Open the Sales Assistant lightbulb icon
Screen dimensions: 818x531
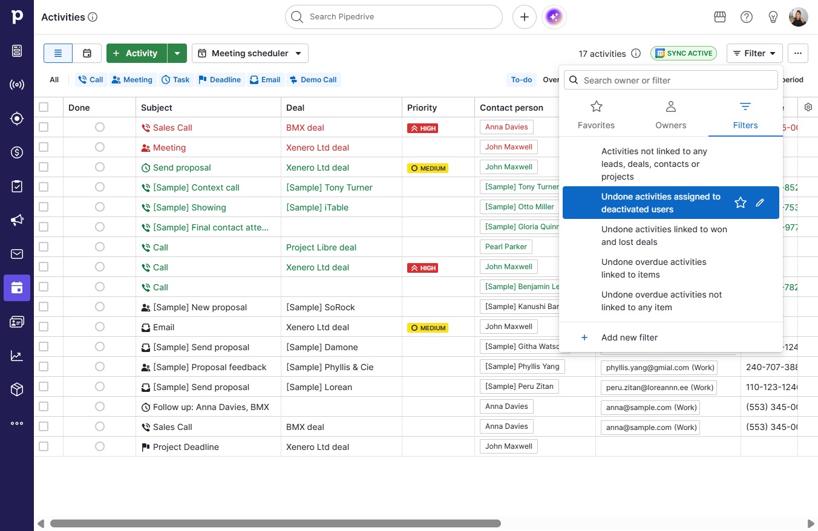click(x=773, y=17)
